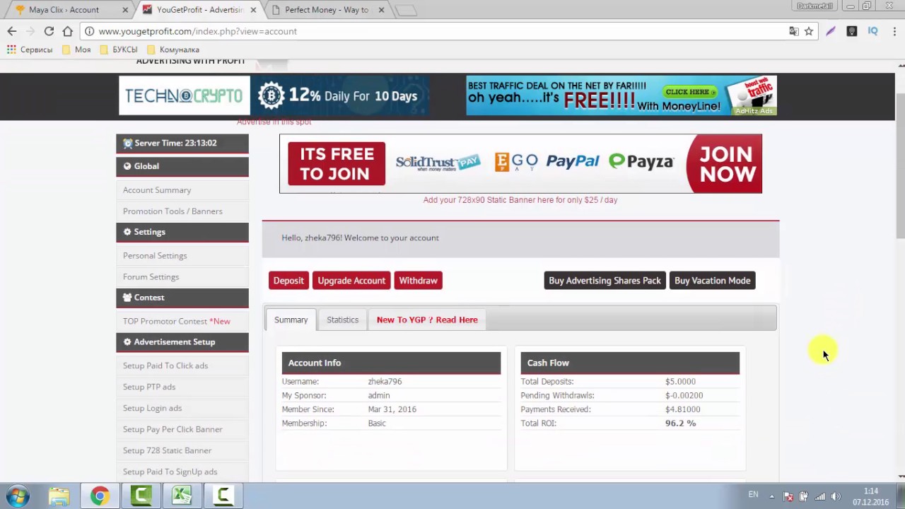Screen dimensions: 905x509
Task: Open Setup Paid To SignUp ads
Action: click(x=170, y=472)
